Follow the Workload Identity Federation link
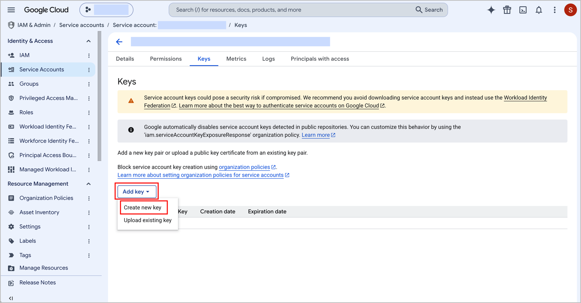This screenshot has height=303, width=581. coord(526,98)
